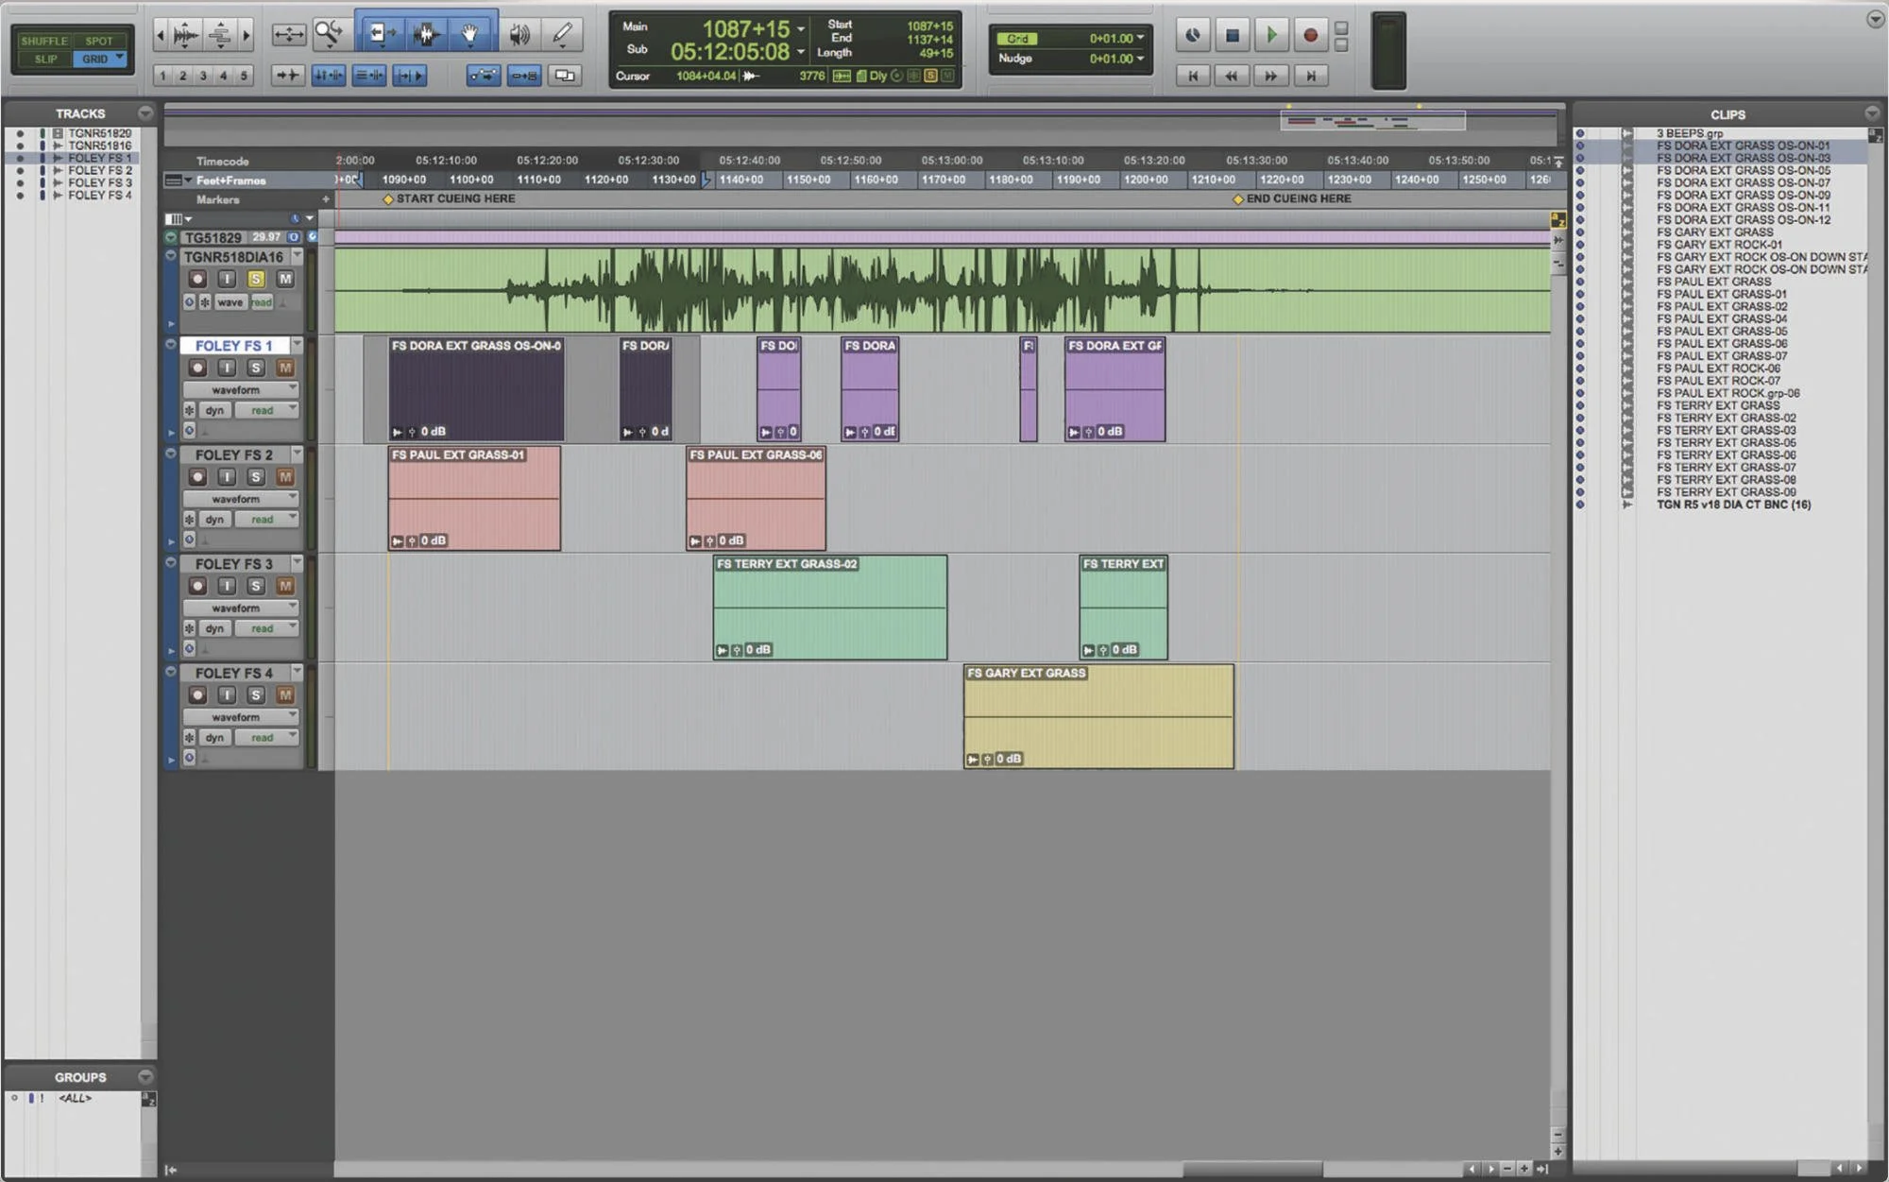The height and width of the screenshot is (1182, 1889).
Task: Record-enable the FOLEY FS 4 track
Action: point(197,695)
